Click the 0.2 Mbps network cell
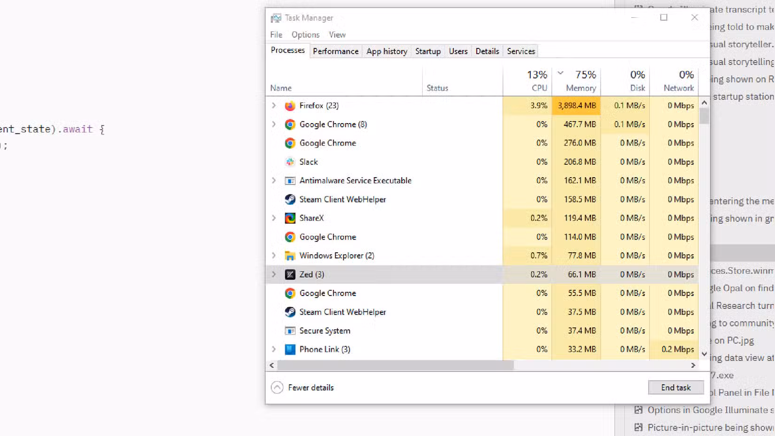This screenshot has height=436, width=775. click(674, 350)
